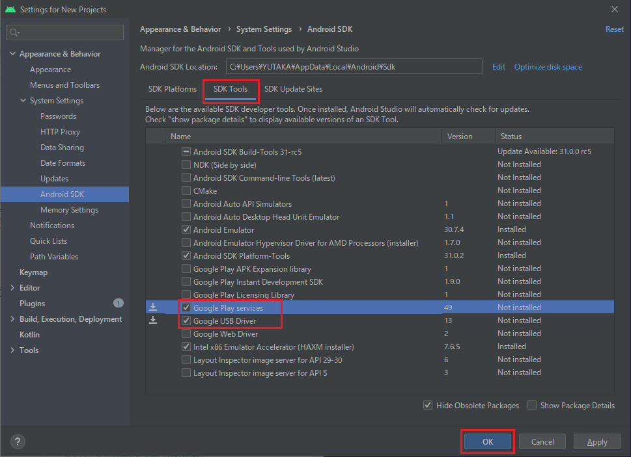Open the SDK Update Sites tab

point(294,89)
